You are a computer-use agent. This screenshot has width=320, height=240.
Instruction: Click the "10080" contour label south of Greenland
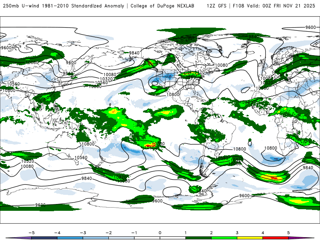click(222, 65)
